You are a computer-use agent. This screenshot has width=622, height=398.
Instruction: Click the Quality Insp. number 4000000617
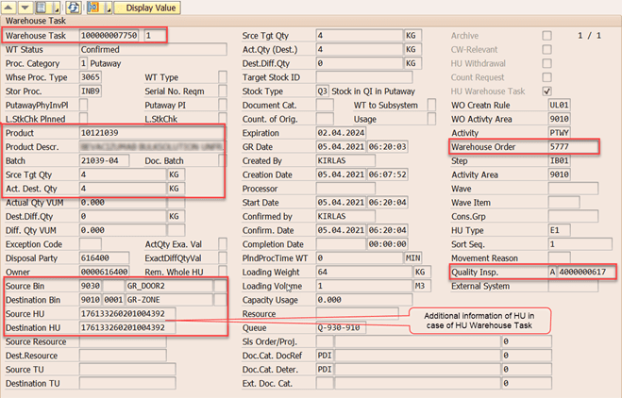[584, 272]
